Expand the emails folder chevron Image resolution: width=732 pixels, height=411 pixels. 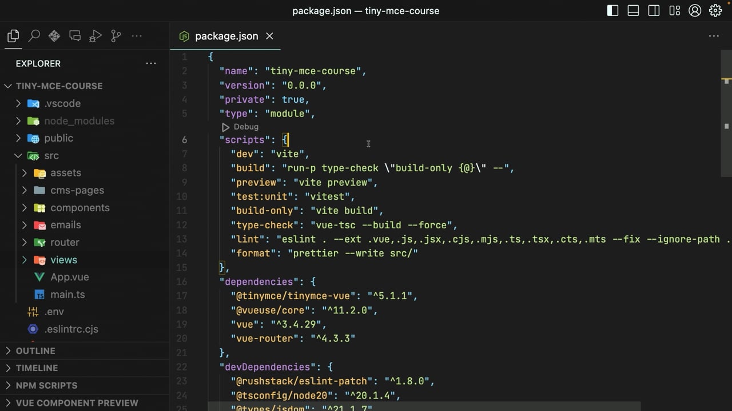pyautogui.click(x=24, y=225)
